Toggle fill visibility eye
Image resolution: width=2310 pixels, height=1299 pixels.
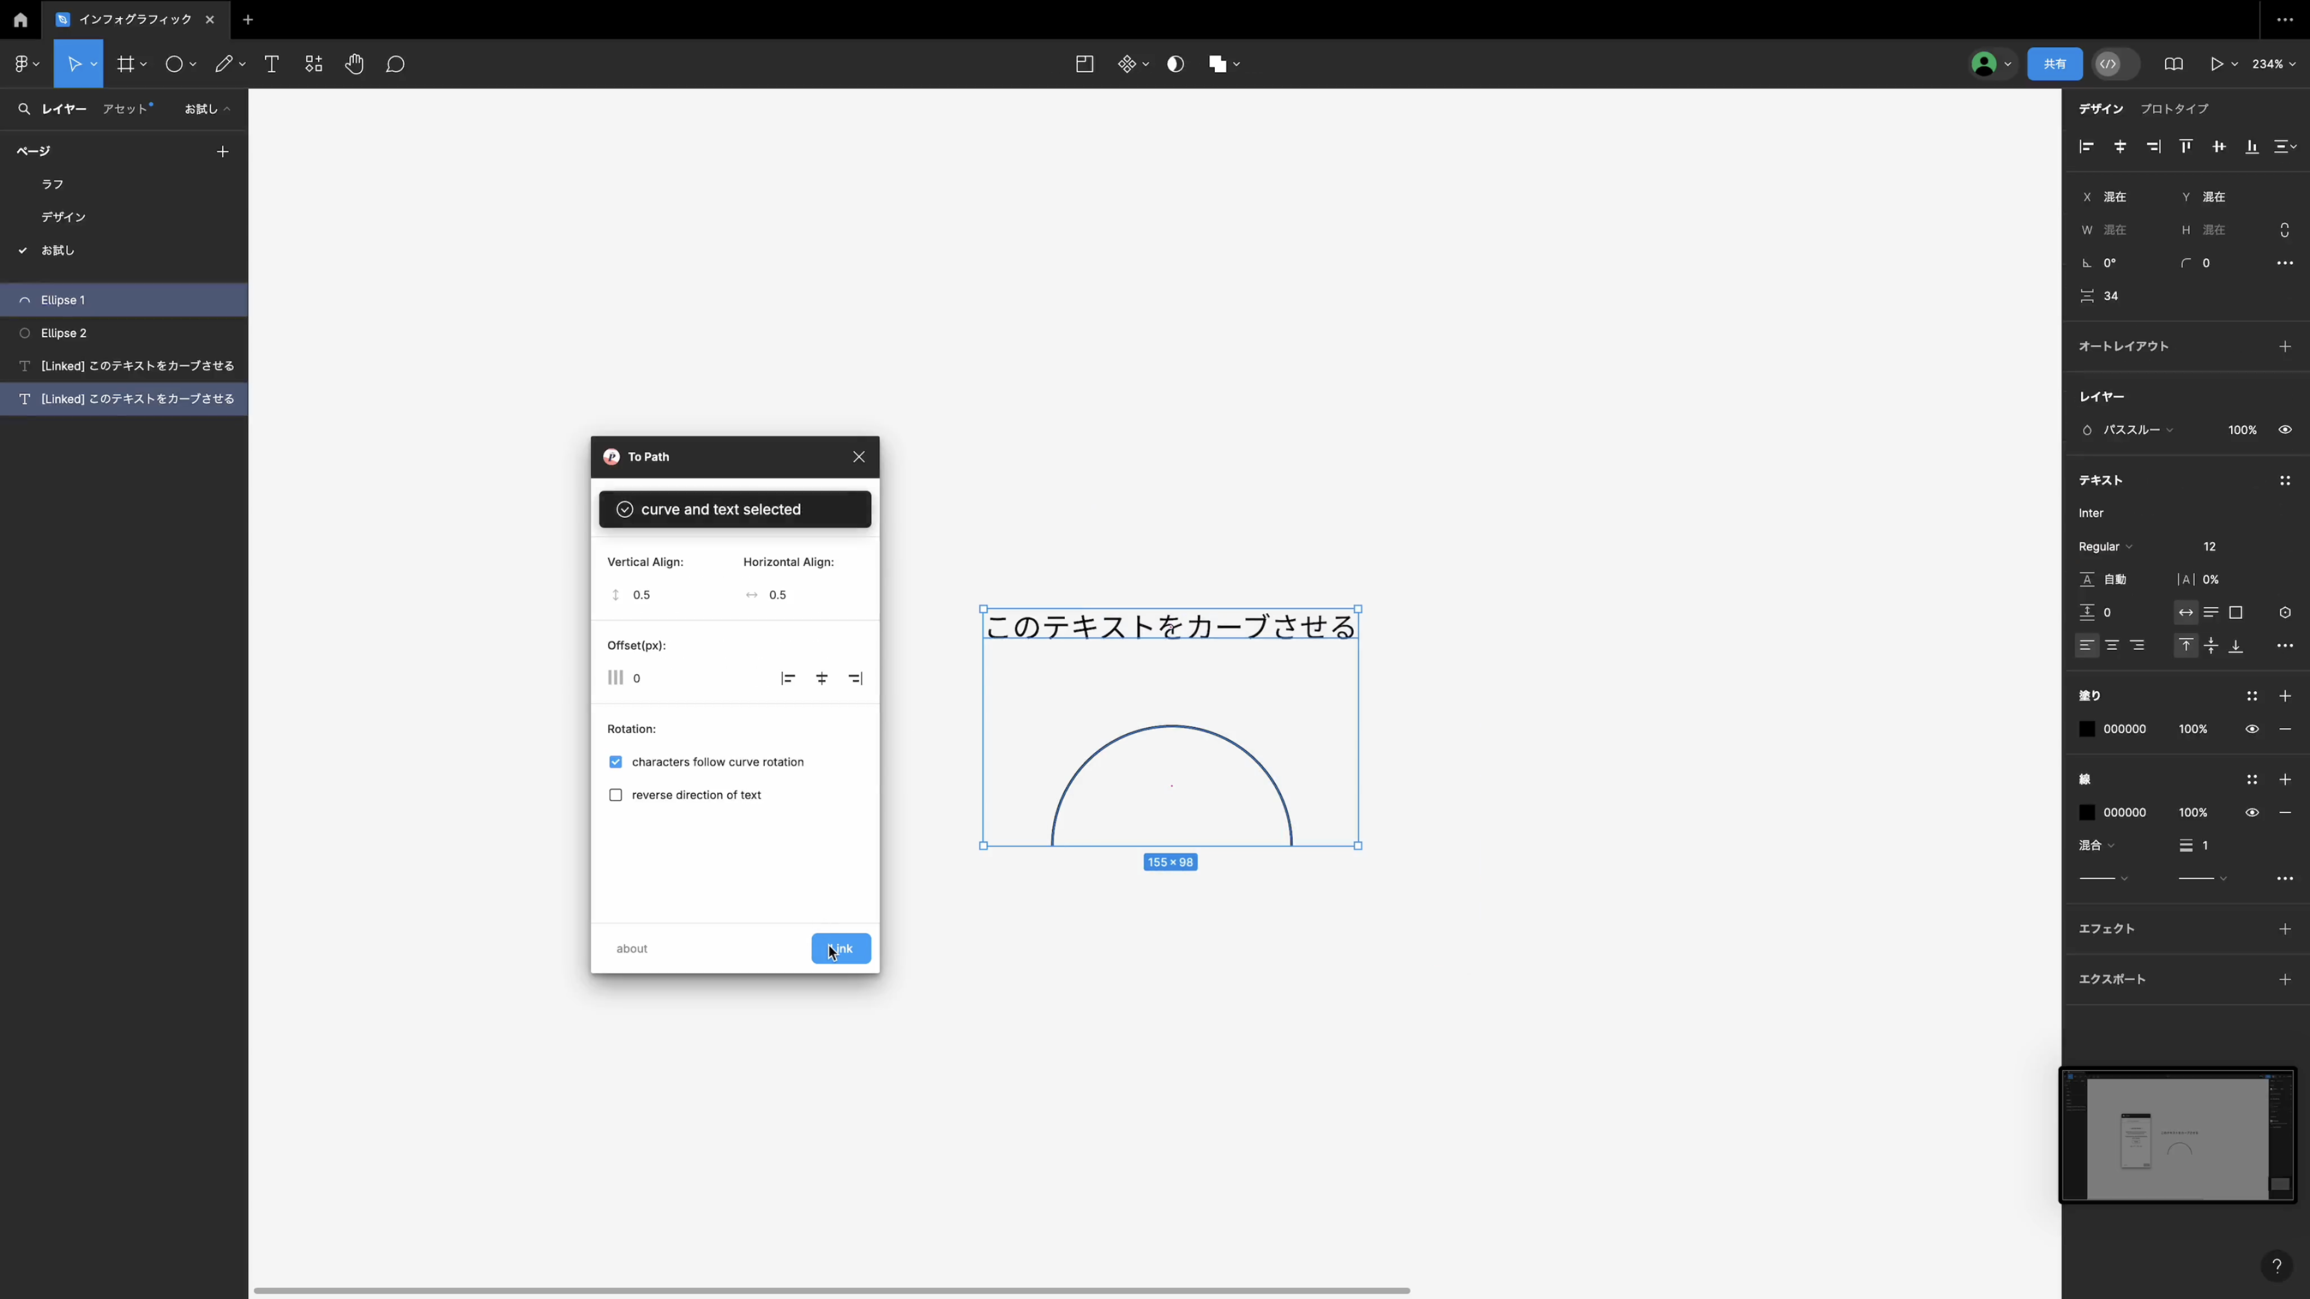[x=2252, y=729]
